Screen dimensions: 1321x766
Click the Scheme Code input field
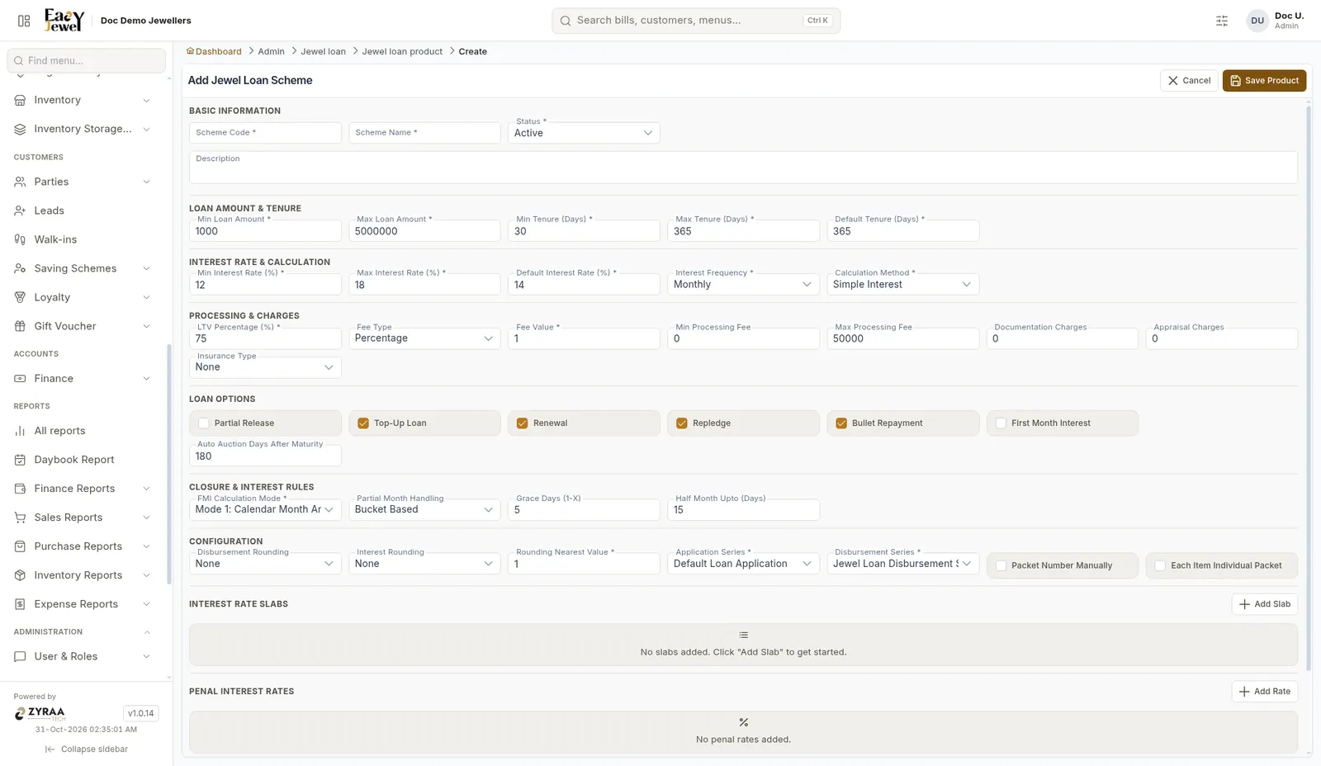265,133
